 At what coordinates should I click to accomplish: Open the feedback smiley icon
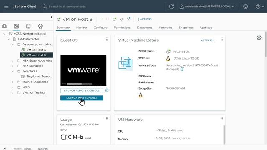tap(245, 7)
